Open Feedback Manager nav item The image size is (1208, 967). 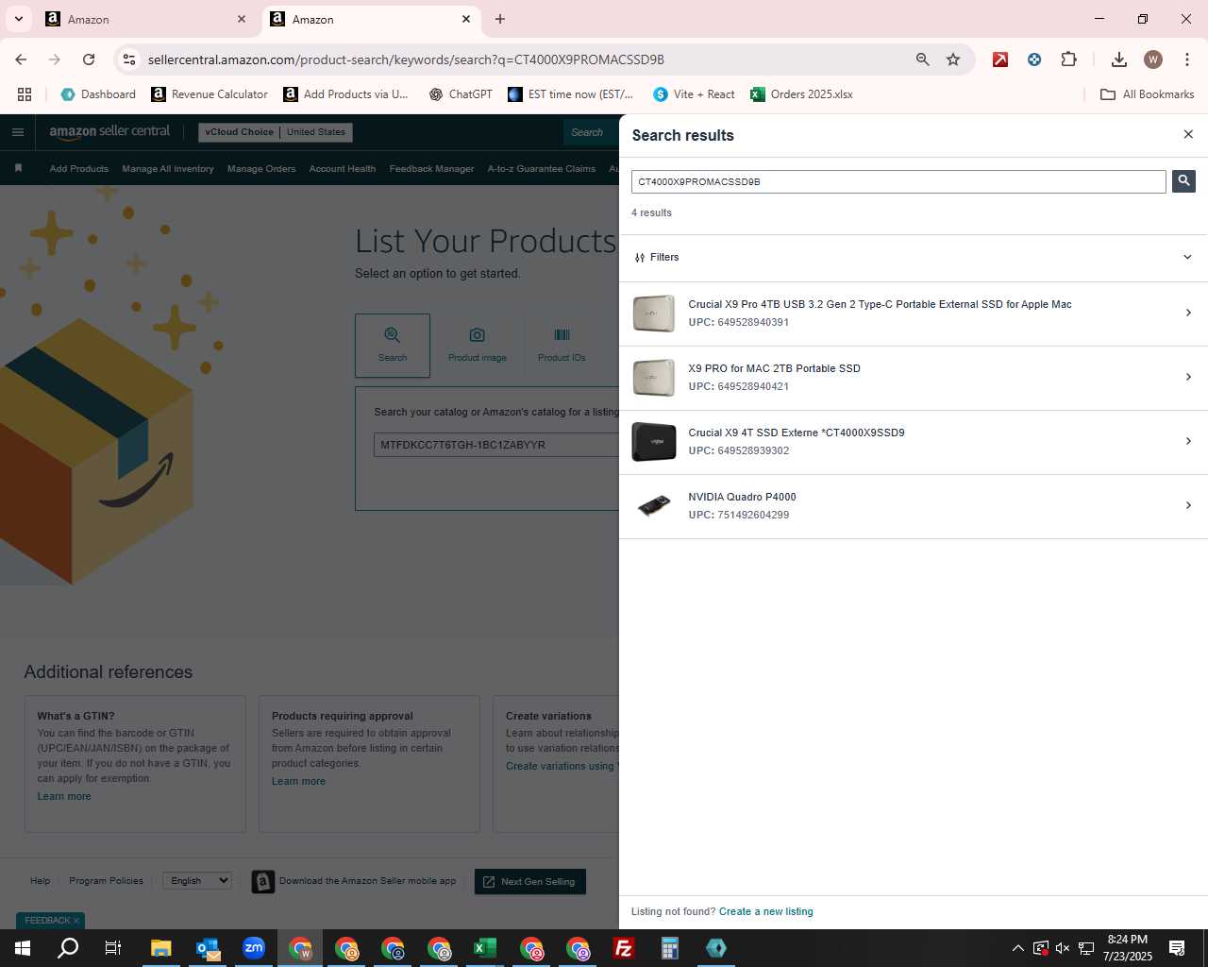pyautogui.click(x=431, y=169)
